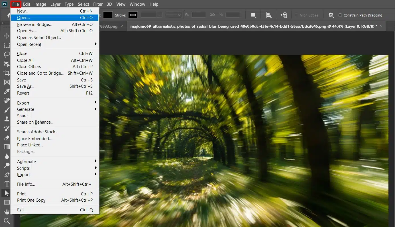Open the Stroke color swatch
The width and height of the screenshot is (395, 227).
point(133,15)
